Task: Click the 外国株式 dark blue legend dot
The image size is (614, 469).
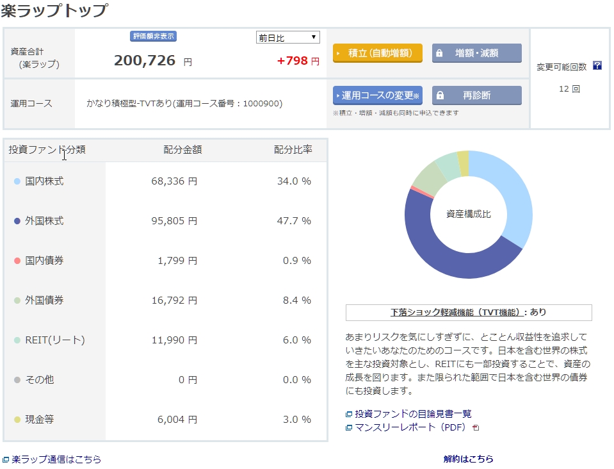Action: pos(17,221)
